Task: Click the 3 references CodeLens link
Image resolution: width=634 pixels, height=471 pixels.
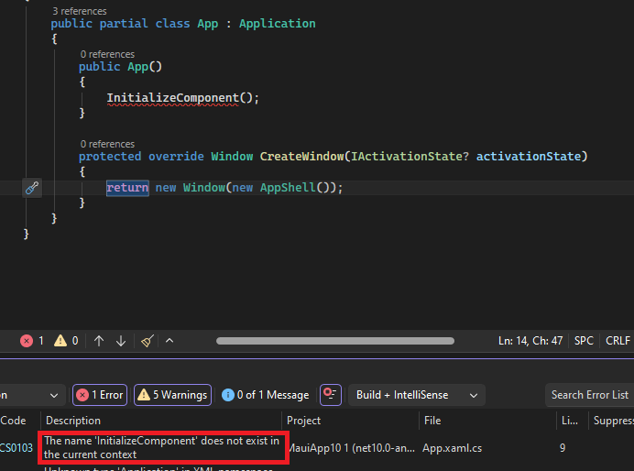Action: tap(80, 11)
